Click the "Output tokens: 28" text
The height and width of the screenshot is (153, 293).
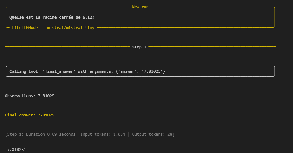point(152,134)
